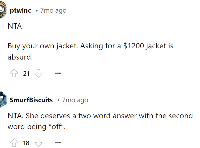Click the word 'absurd.' in ptwinc's comment
Screen dimensions: 200x148
(20, 57)
